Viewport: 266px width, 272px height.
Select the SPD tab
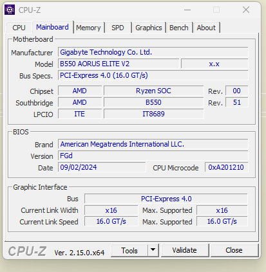pyautogui.click(x=118, y=28)
